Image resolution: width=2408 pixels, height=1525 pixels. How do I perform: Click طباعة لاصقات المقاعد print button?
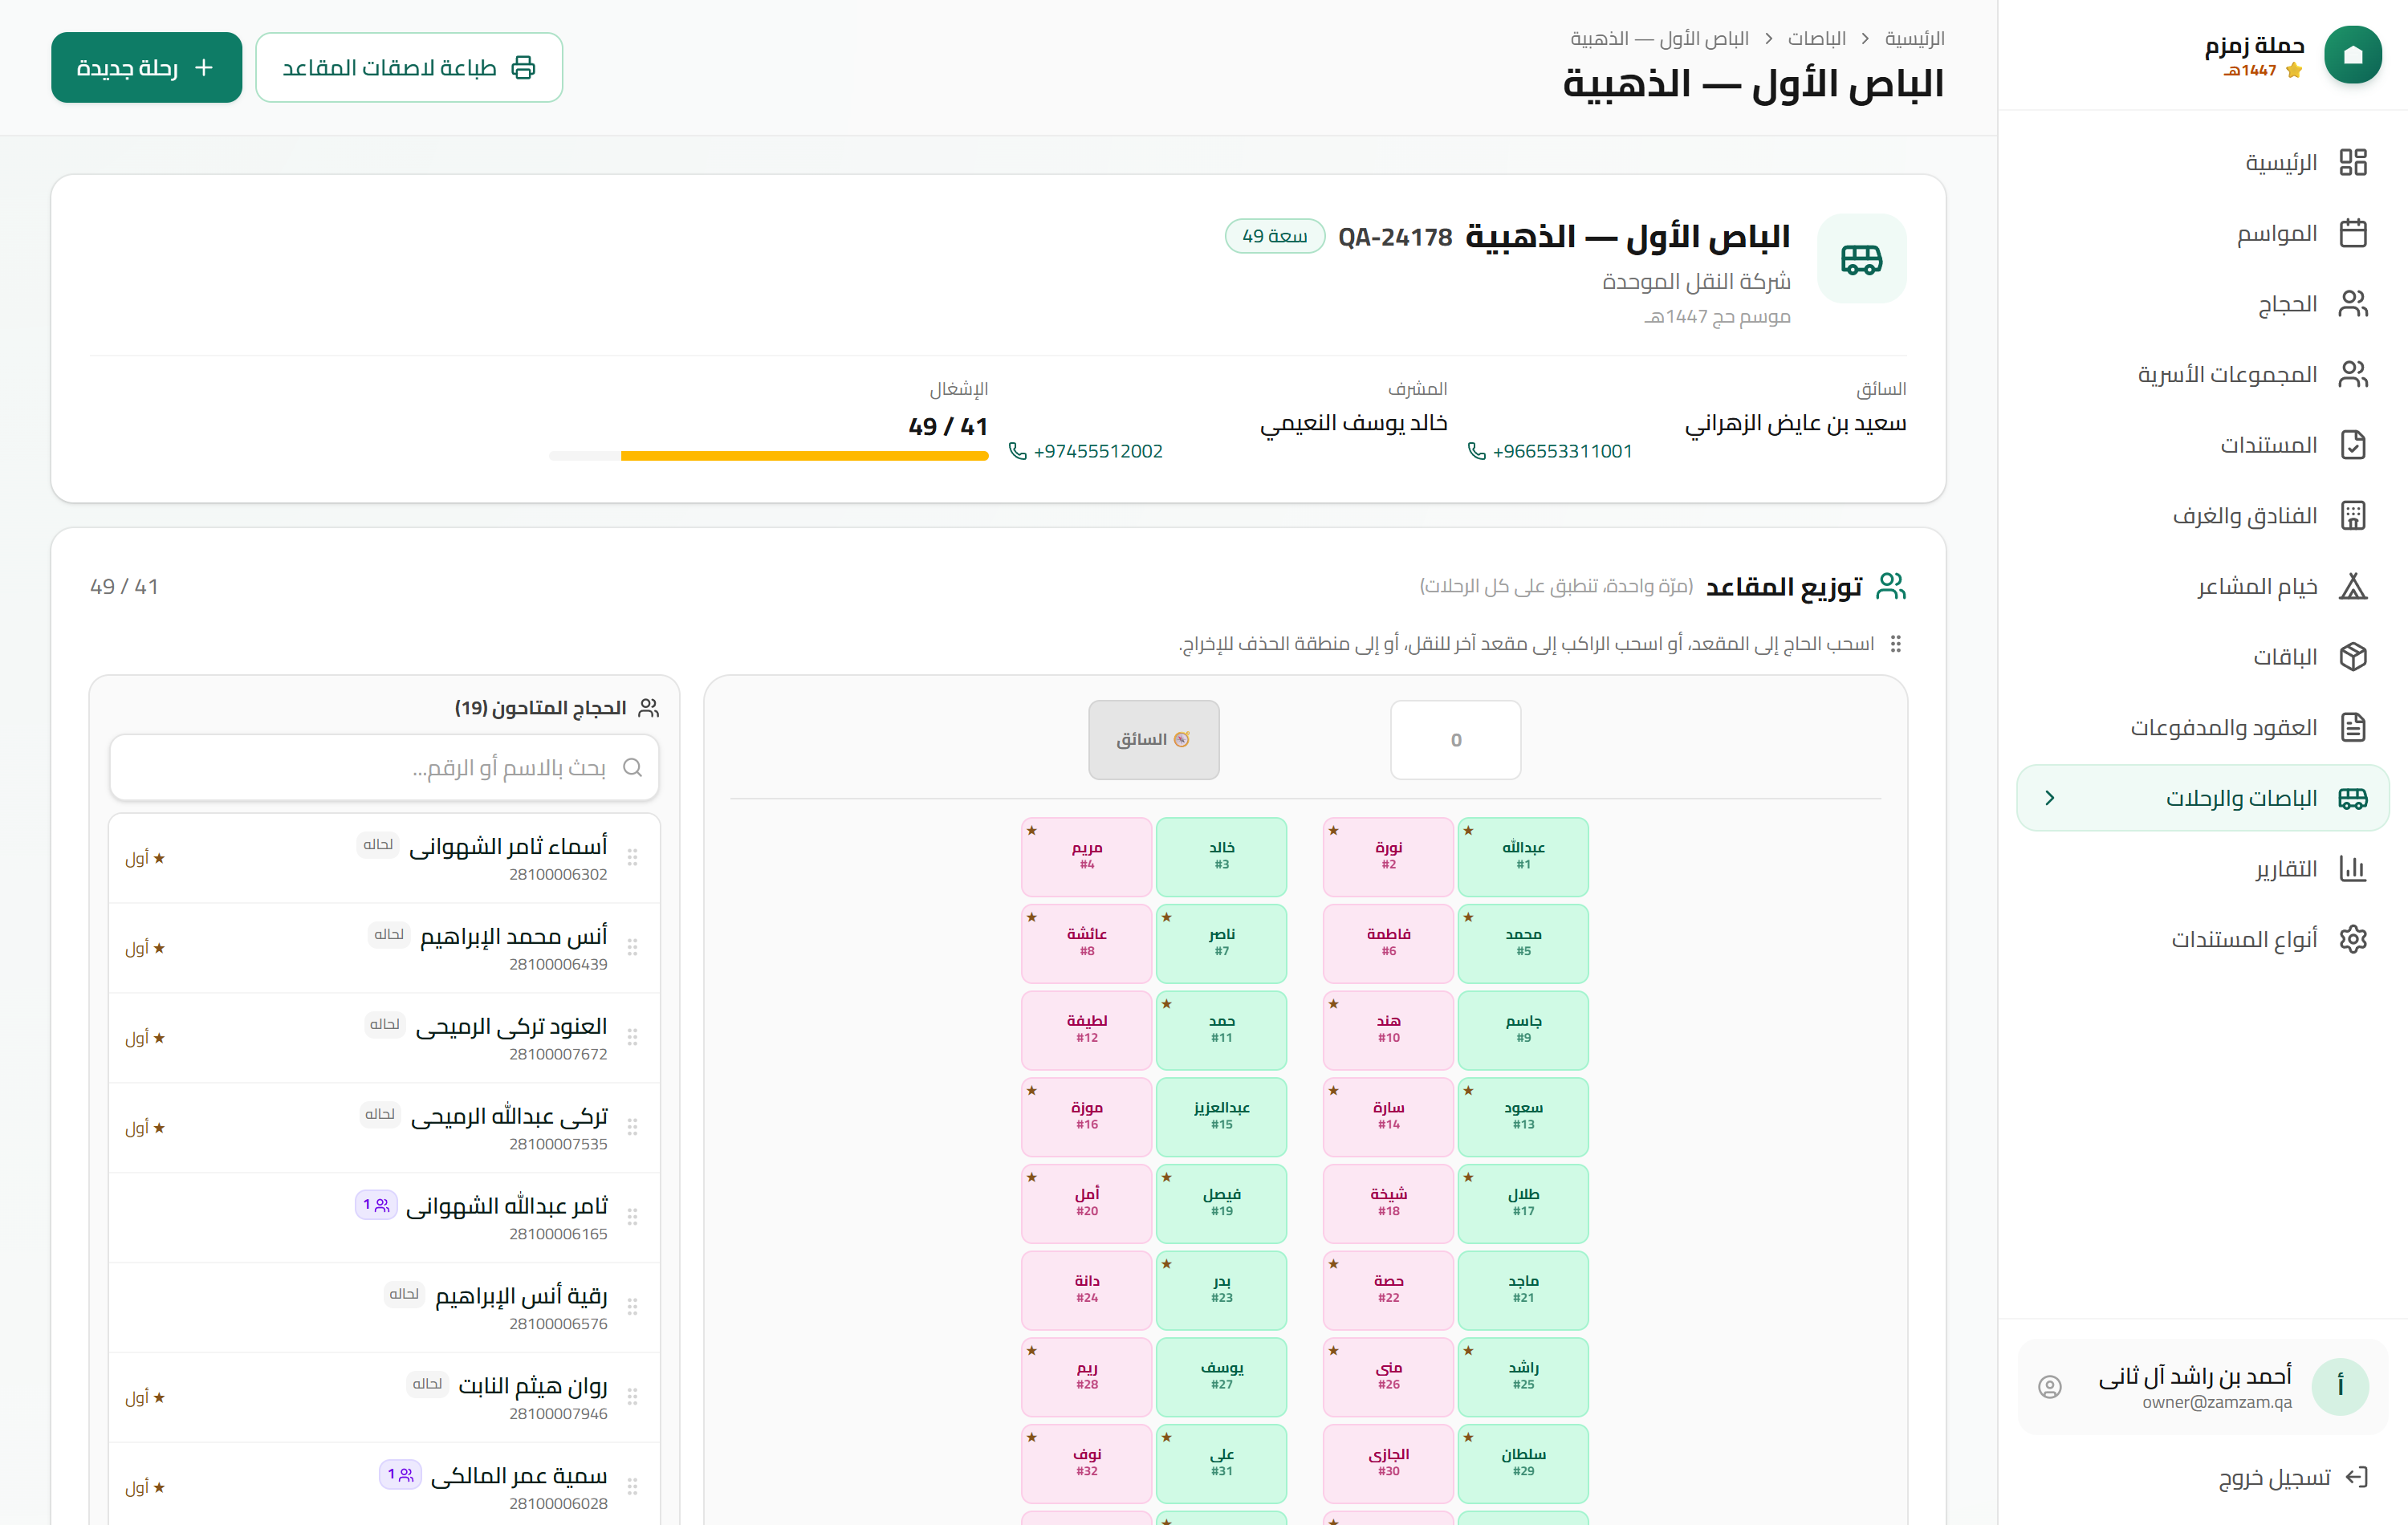pos(409,67)
